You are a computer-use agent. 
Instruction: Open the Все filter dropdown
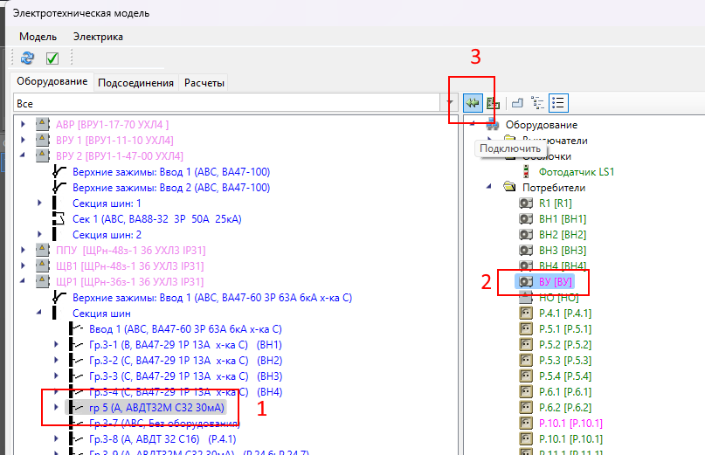click(450, 103)
